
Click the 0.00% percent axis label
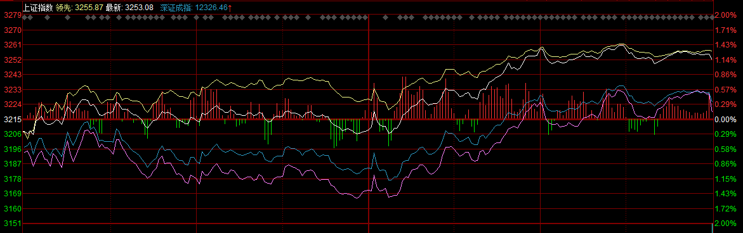coord(725,120)
